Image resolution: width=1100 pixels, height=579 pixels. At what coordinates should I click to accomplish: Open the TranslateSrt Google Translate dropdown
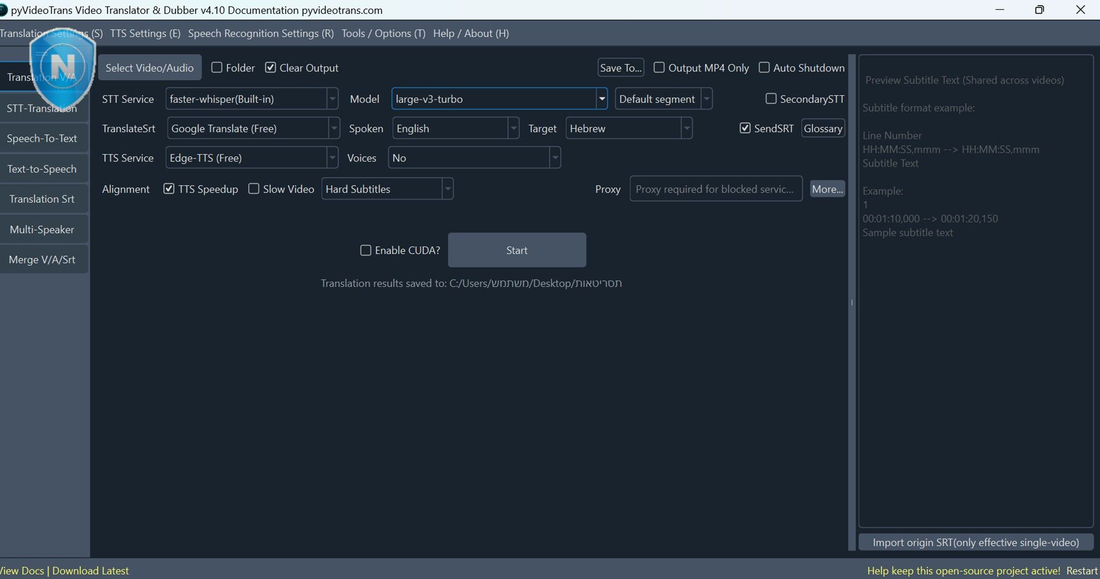pos(253,129)
